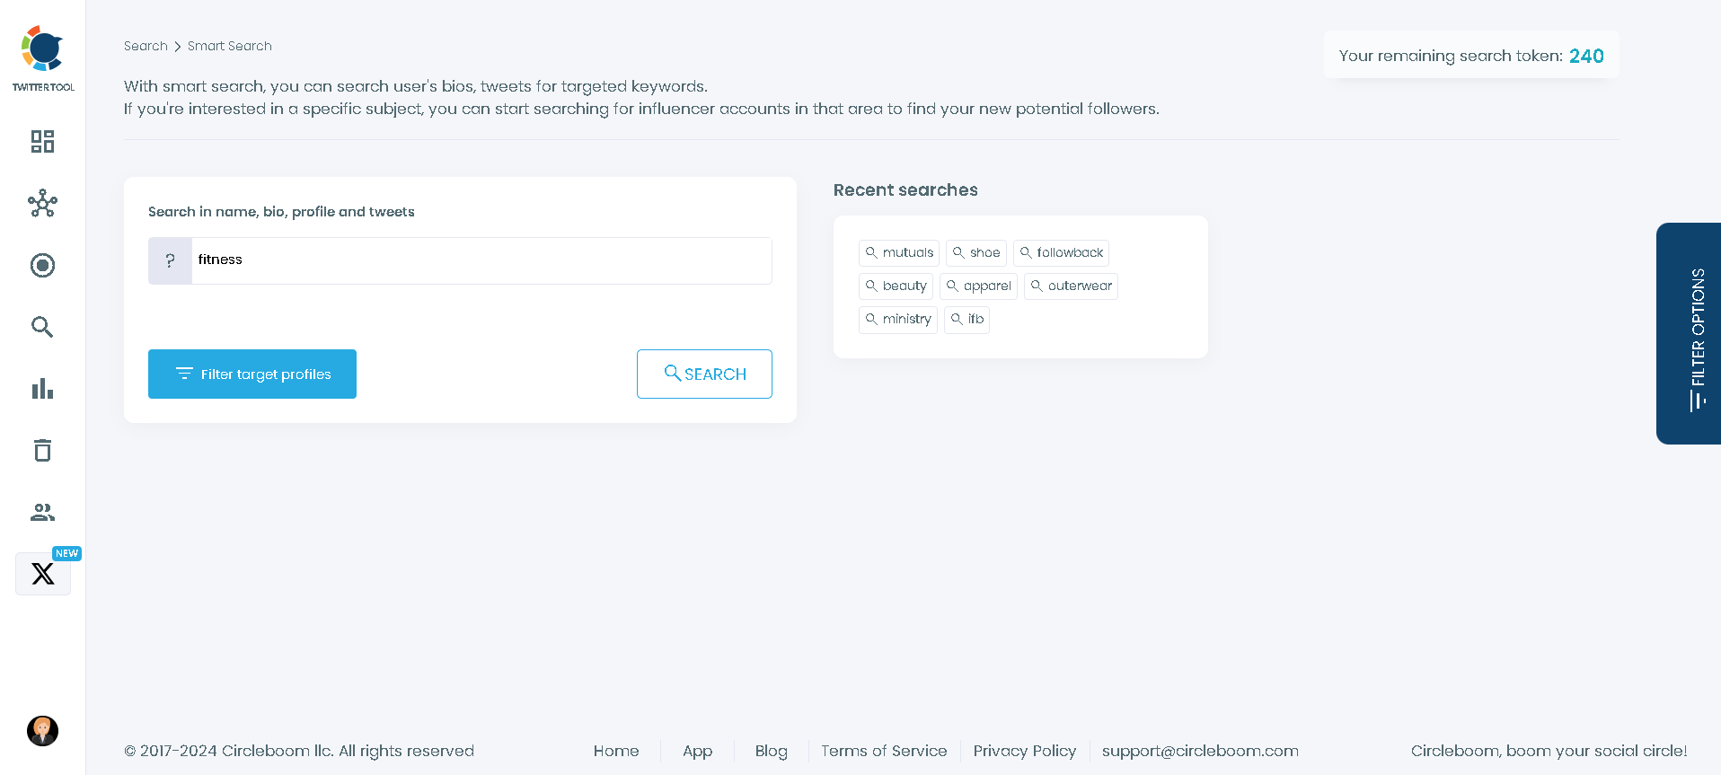Viewport: 1721px width, 775px height.
Task: Open the network circle icon in sidebar
Action: (42, 203)
